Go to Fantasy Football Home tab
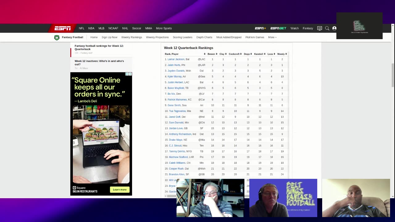This screenshot has height=222, width=395. pos(94,37)
